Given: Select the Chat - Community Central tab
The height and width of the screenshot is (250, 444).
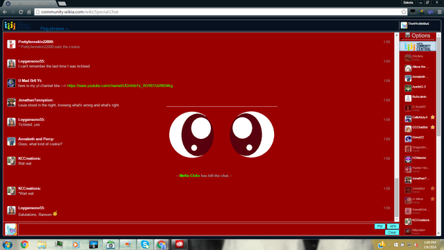Looking at the screenshot, I should point(30,3).
